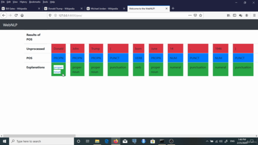Open Cortana circle icon on taskbar

[79, 141]
